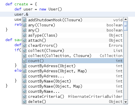Choose the attach() completion

pyautogui.click(x=73, y=40)
